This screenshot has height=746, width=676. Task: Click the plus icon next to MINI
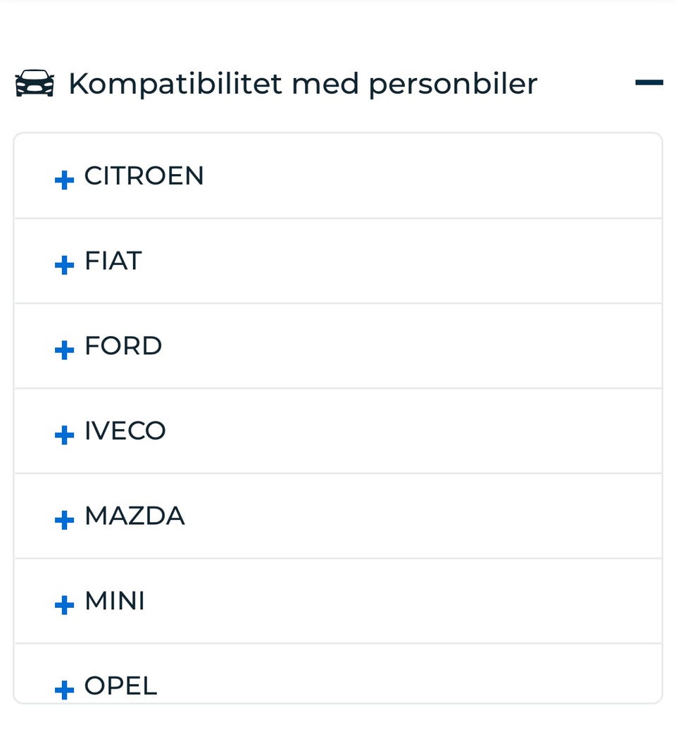pos(64,604)
